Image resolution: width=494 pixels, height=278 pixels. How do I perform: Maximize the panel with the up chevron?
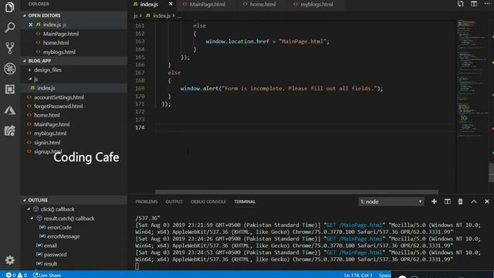pos(474,202)
